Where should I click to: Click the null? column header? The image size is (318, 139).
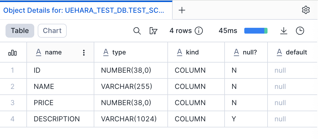(x=249, y=52)
